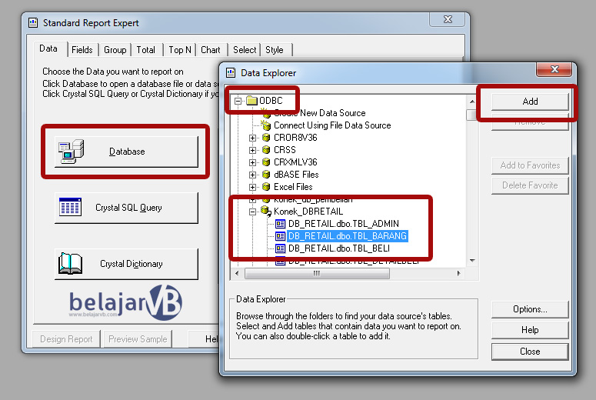Click the Standard Report Expert title icon
This screenshot has width=596, height=400.
(x=33, y=23)
